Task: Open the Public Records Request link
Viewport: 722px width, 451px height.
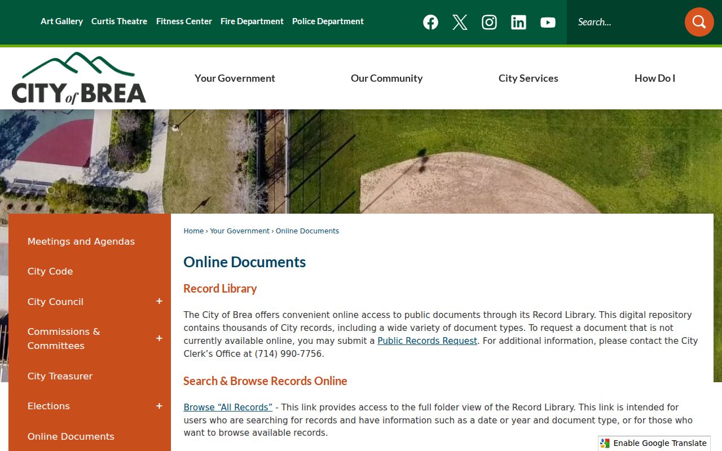Action: pos(427,341)
